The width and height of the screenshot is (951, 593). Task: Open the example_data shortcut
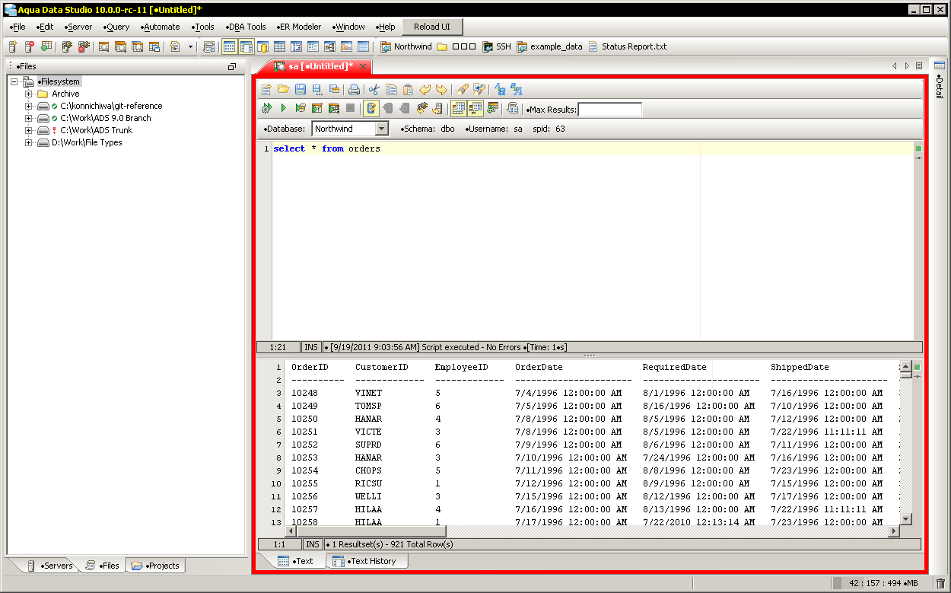pos(549,46)
